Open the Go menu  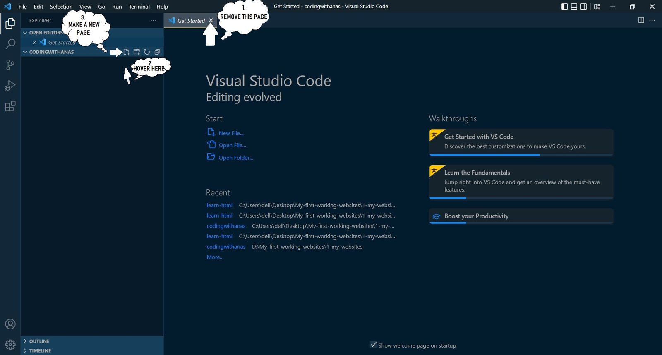(x=102, y=7)
